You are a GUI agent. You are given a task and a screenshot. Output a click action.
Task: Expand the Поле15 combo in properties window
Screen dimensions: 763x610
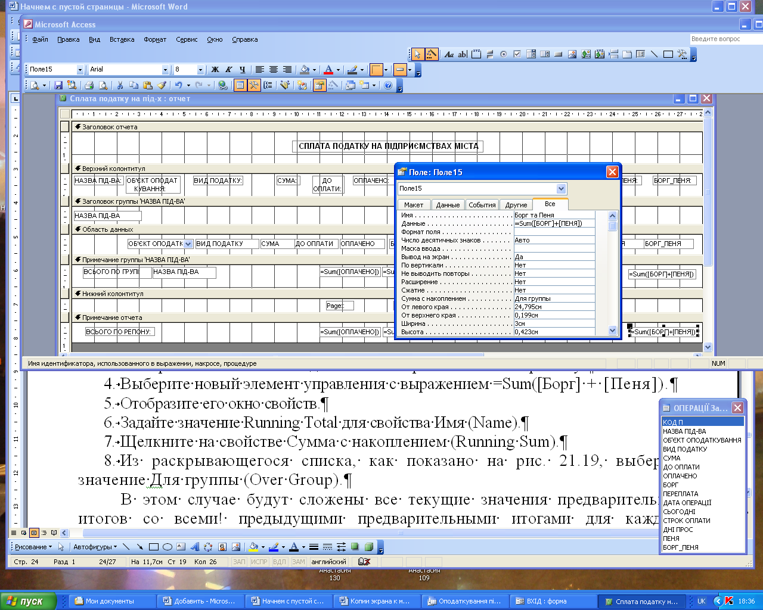(x=561, y=189)
